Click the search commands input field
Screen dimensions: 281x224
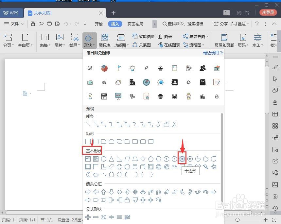[x=183, y=24]
